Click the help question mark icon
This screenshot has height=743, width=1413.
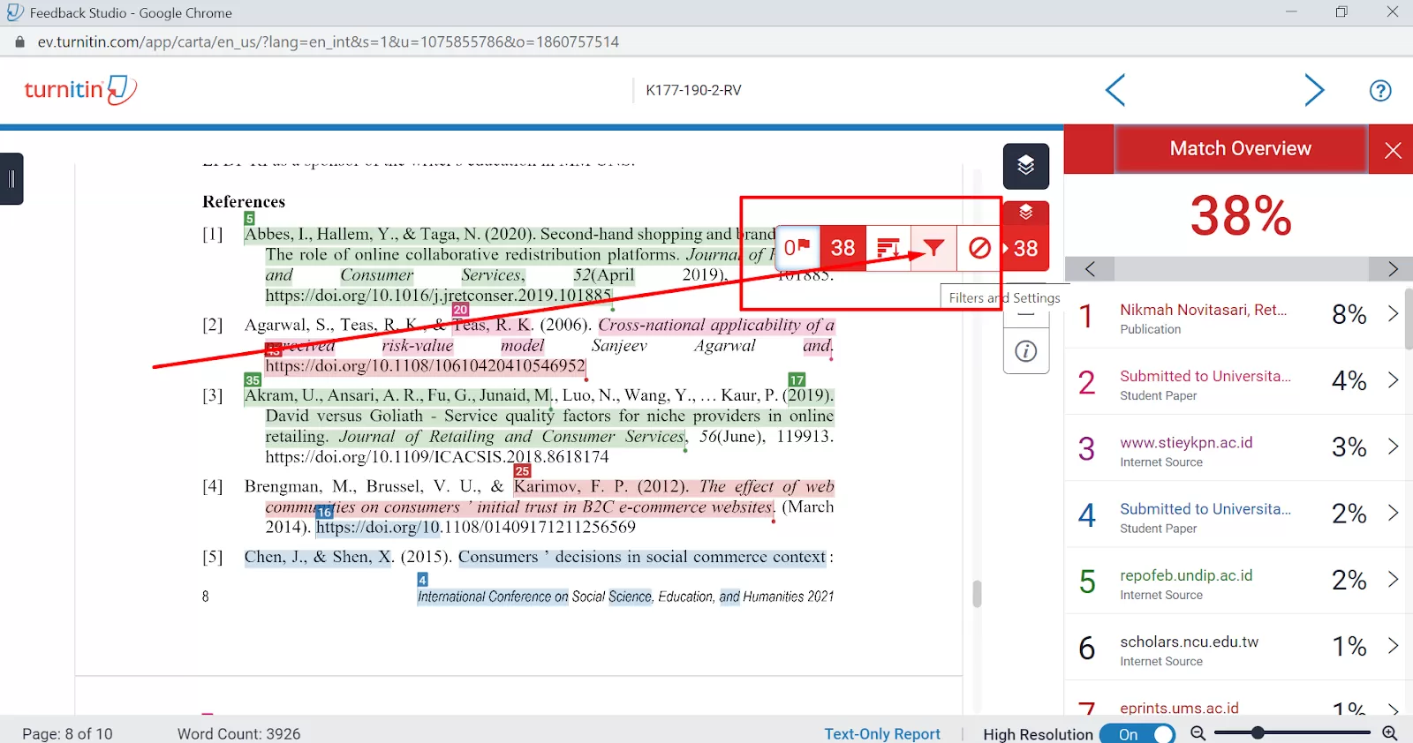point(1379,90)
